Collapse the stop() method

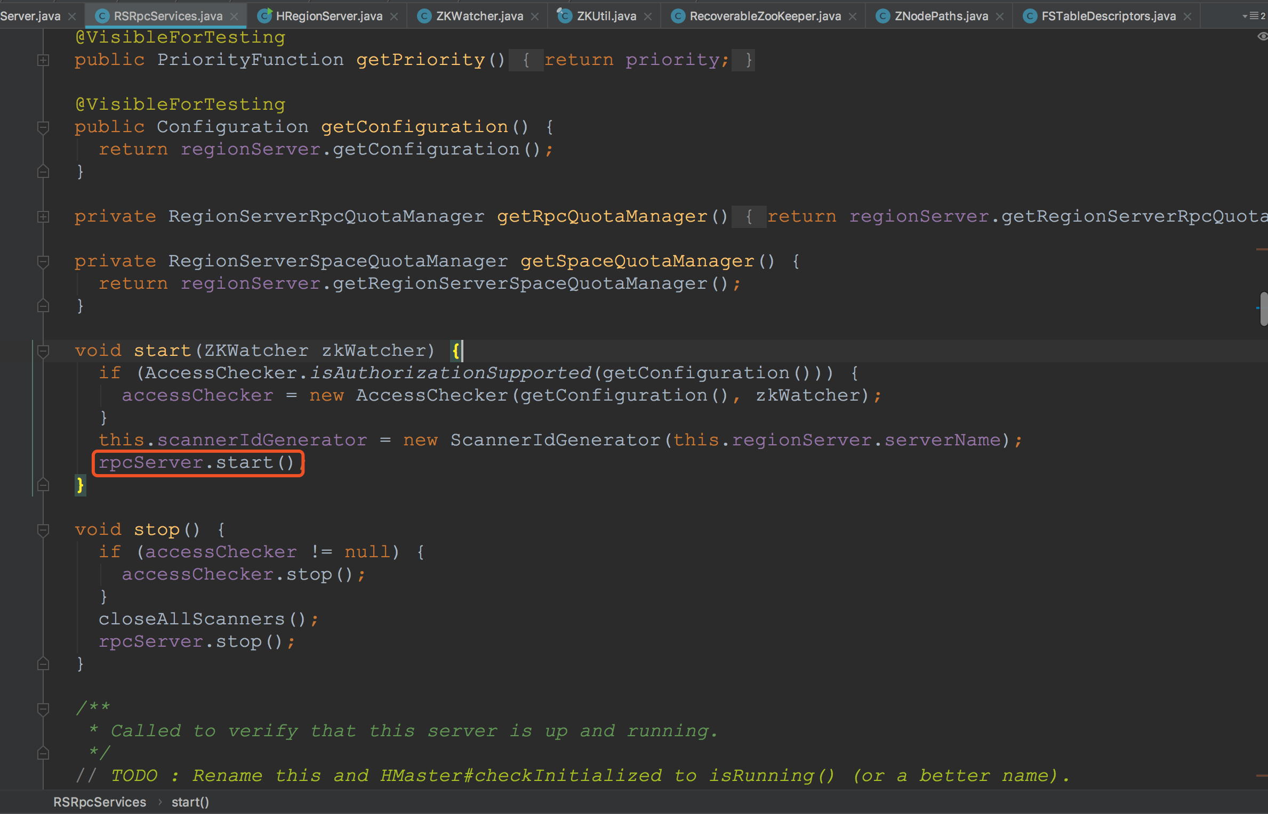[43, 530]
